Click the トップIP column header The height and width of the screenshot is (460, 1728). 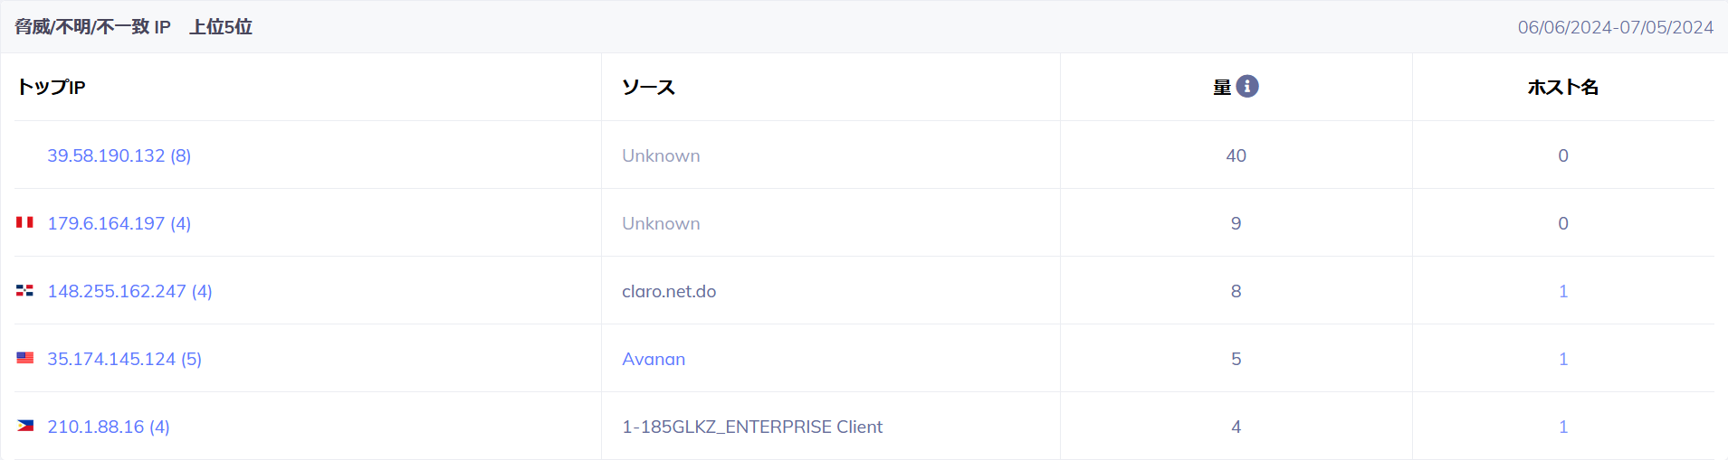(x=52, y=87)
